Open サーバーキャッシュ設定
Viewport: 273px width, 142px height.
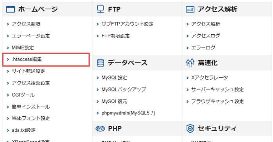(217, 89)
